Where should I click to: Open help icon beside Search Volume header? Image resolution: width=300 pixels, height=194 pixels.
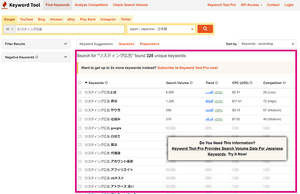191,83
